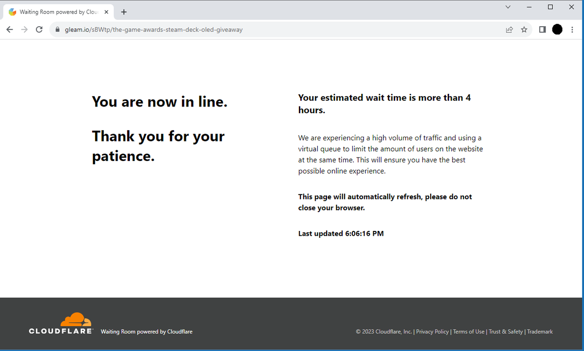Select the Waiting Room powered by Cloudflare tab
Image resolution: width=584 pixels, height=351 pixels.
click(x=58, y=12)
